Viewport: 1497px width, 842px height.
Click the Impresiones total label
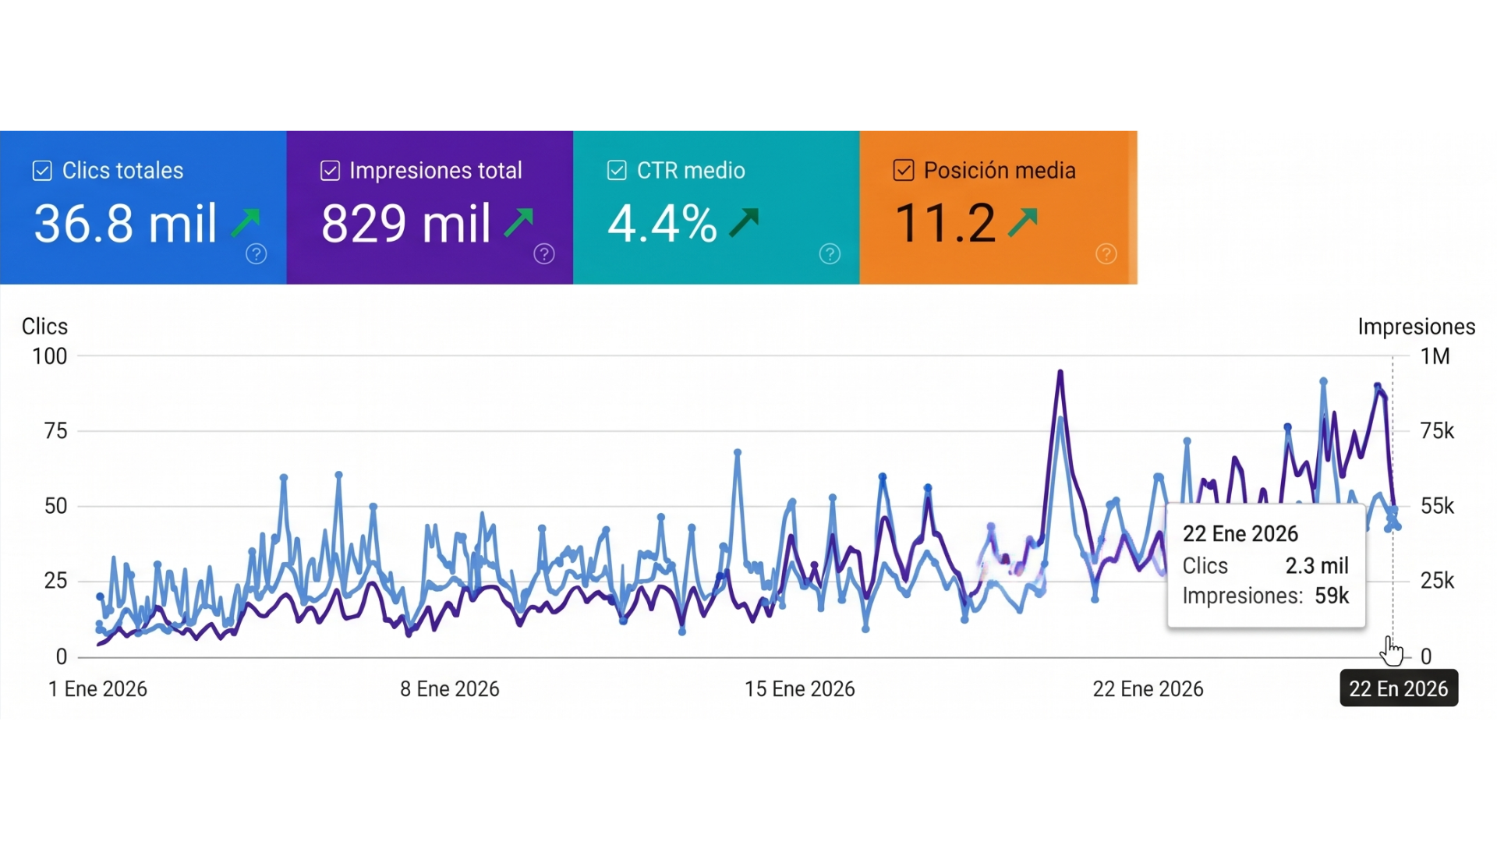[x=436, y=171]
